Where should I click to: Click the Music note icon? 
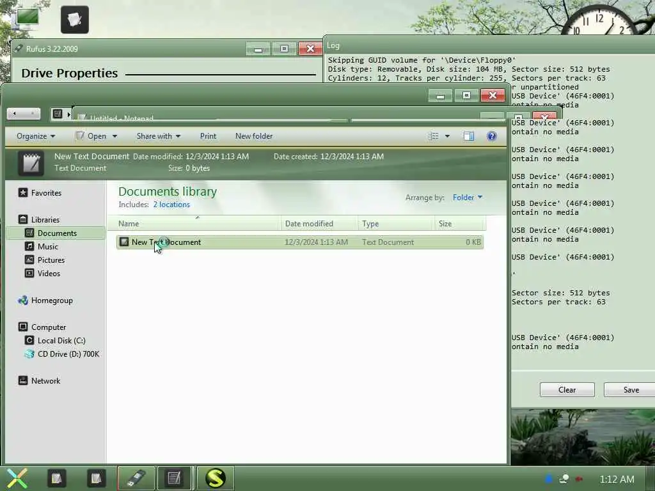click(x=29, y=246)
